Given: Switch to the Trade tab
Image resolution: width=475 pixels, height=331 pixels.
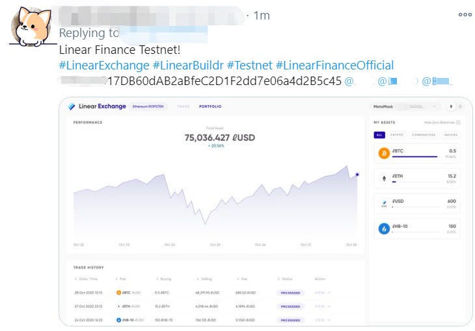Looking at the screenshot, I should tap(183, 106).
